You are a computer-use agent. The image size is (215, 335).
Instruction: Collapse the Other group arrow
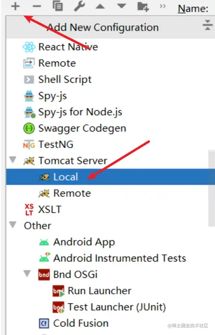click(13, 225)
